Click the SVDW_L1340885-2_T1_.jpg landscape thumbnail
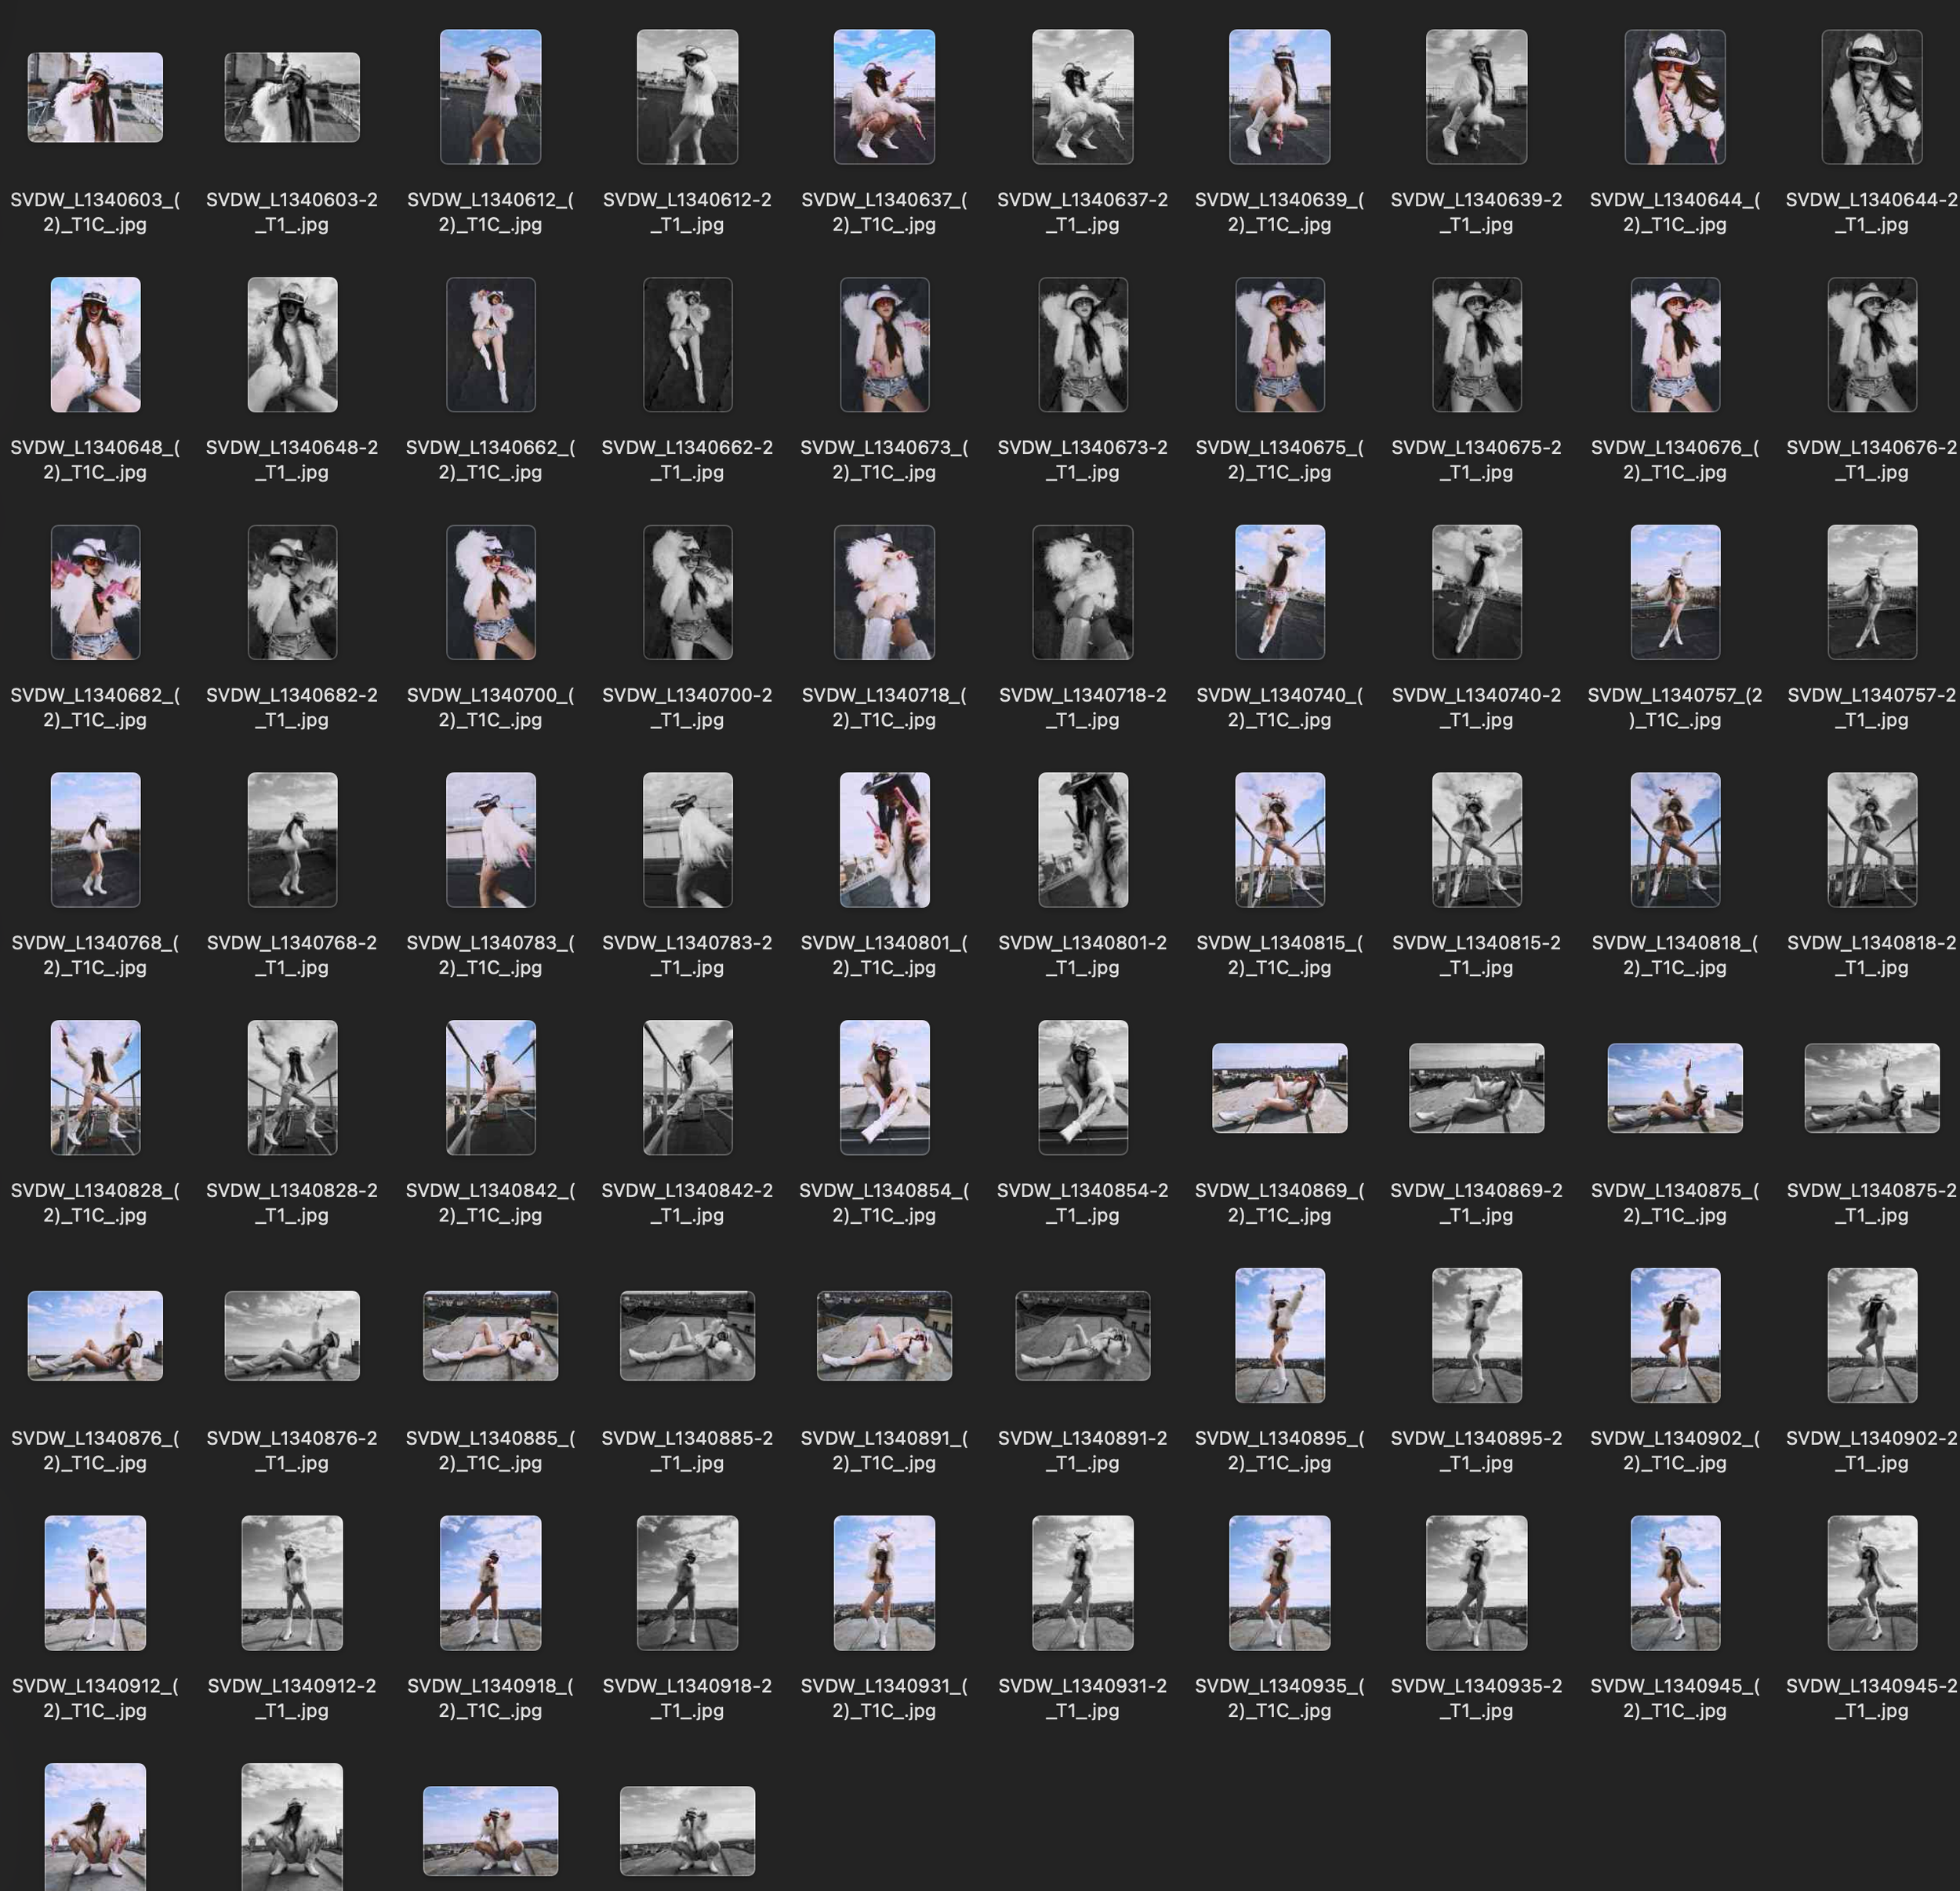This screenshot has height=1891, width=1960. pos(687,1335)
